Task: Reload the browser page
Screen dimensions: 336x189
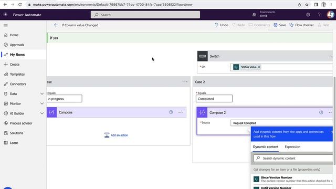Action: pos(20,5)
